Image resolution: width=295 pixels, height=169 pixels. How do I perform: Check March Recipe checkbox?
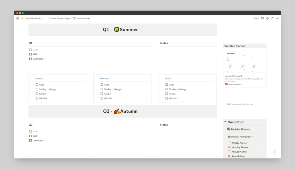(x=167, y=94)
